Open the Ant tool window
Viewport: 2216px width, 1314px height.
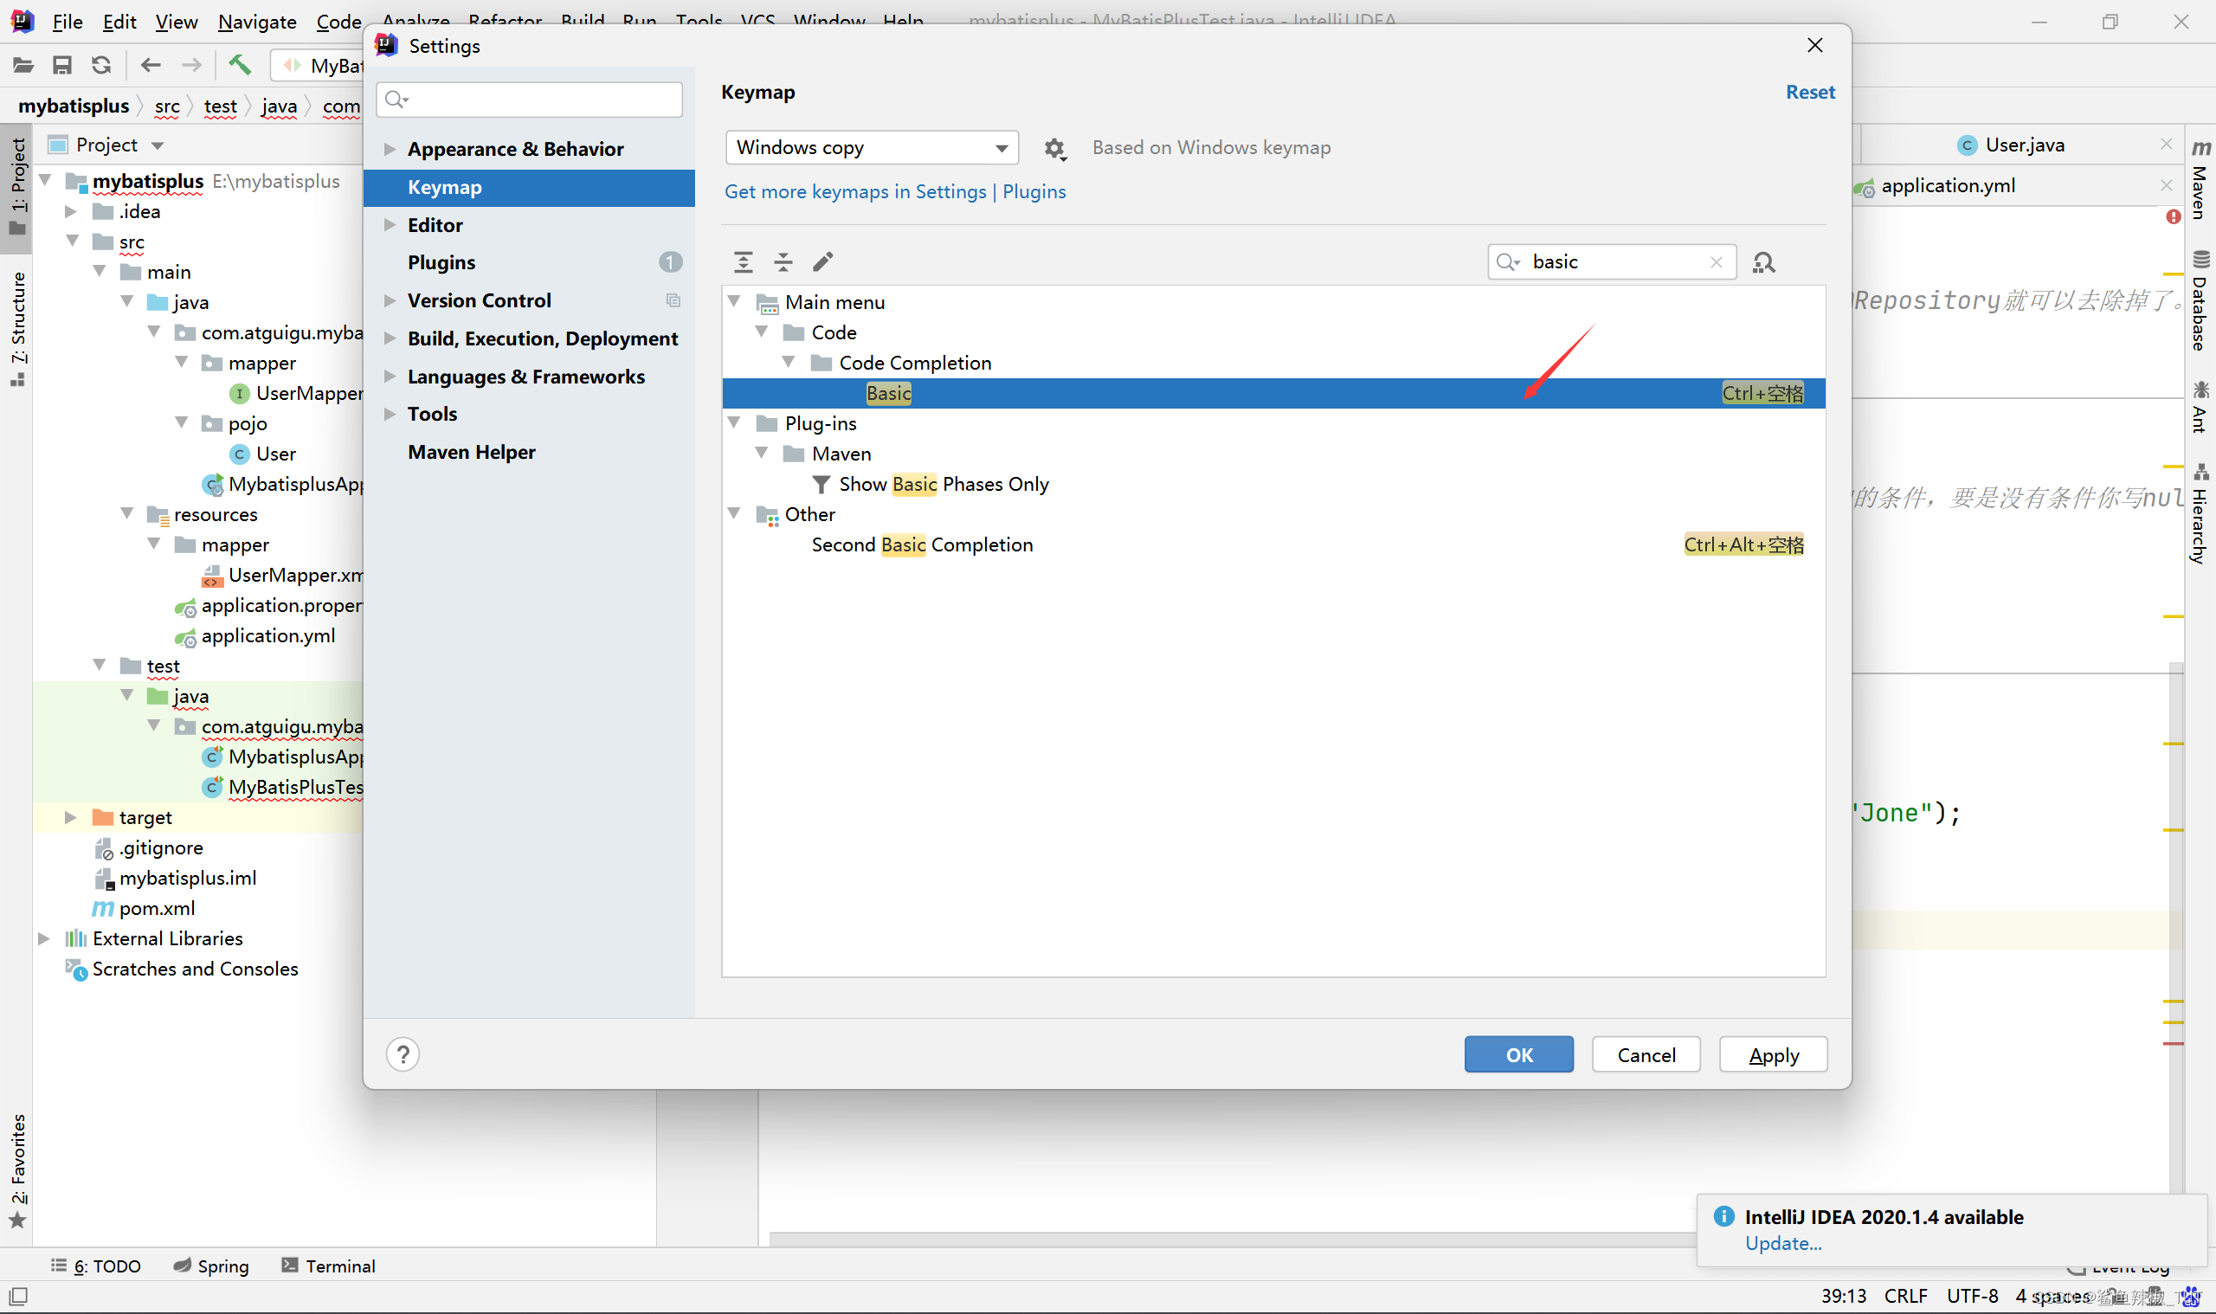pos(2200,407)
